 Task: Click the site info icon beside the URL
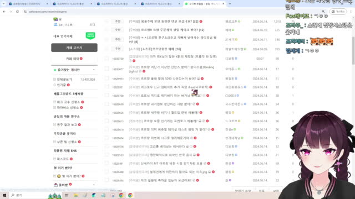coord(25,12)
